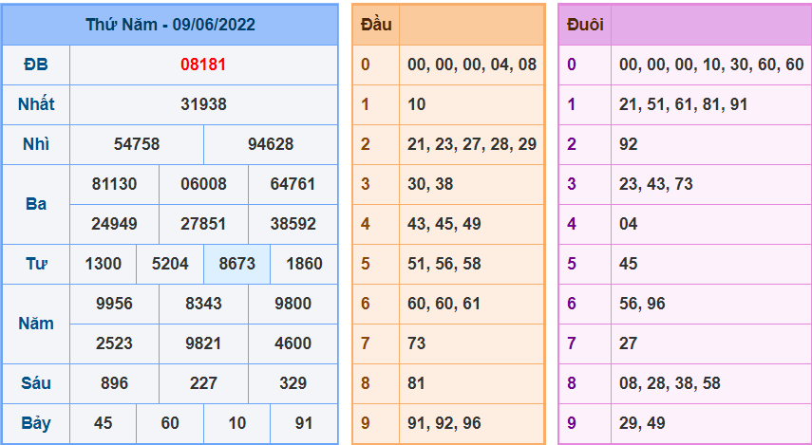Click Đầu values '43, 45, 49'

[444, 224]
